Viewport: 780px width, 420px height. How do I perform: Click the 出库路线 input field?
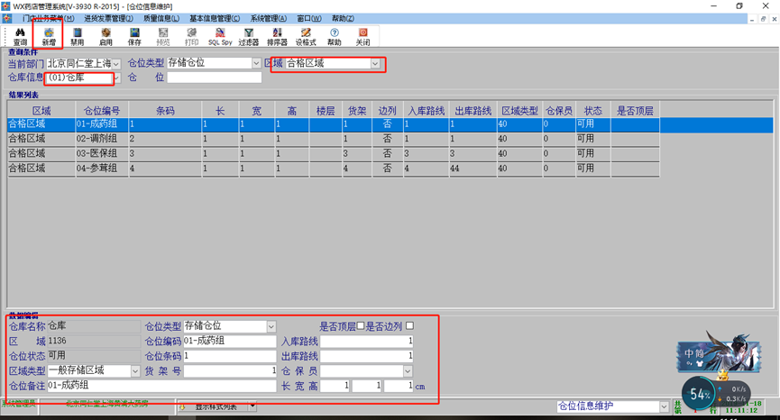(367, 356)
